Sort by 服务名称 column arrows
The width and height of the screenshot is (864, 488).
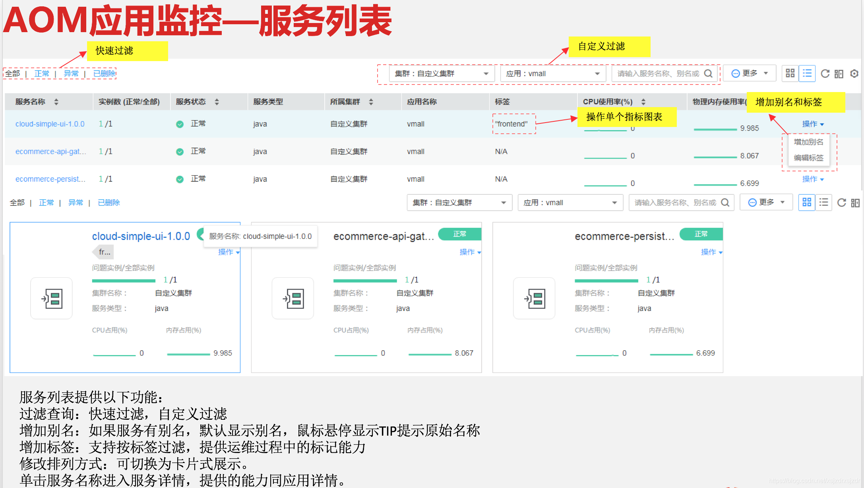pyautogui.click(x=56, y=102)
